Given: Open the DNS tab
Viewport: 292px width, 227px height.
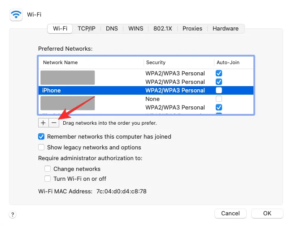Looking at the screenshot, I should click(x=112, y=28).
